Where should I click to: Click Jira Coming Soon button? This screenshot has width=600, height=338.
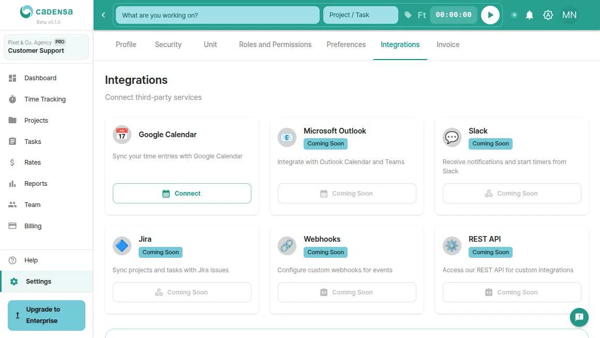pyautogui.click(x=182, y=292)
